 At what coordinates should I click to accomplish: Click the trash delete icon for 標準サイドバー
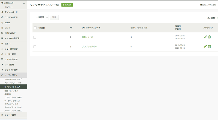pos(209,37)
